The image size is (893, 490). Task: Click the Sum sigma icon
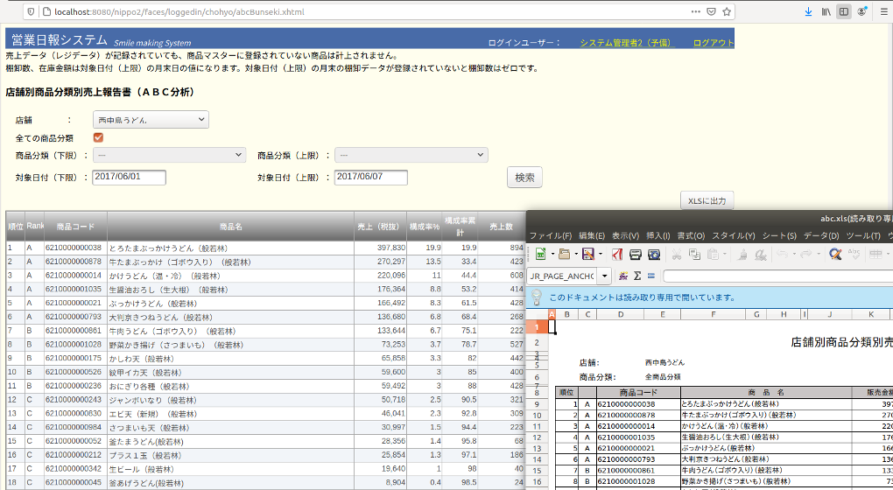(x=637, y=276)
